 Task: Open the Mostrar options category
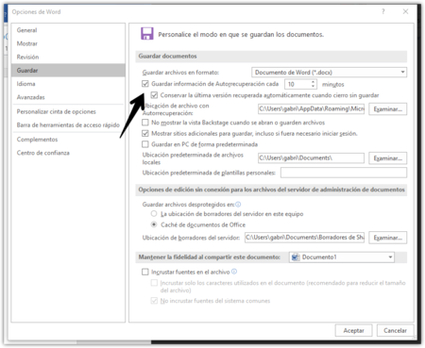(68, 43)
